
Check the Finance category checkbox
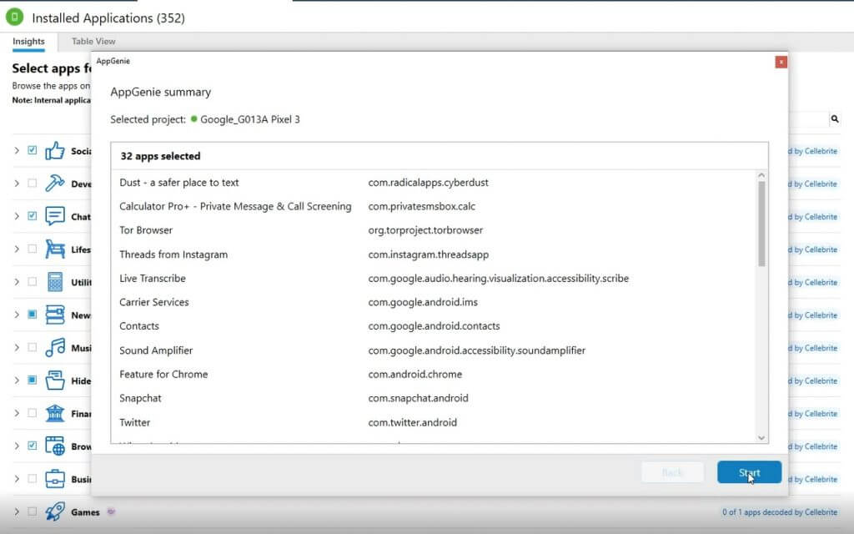pos(33,413)
